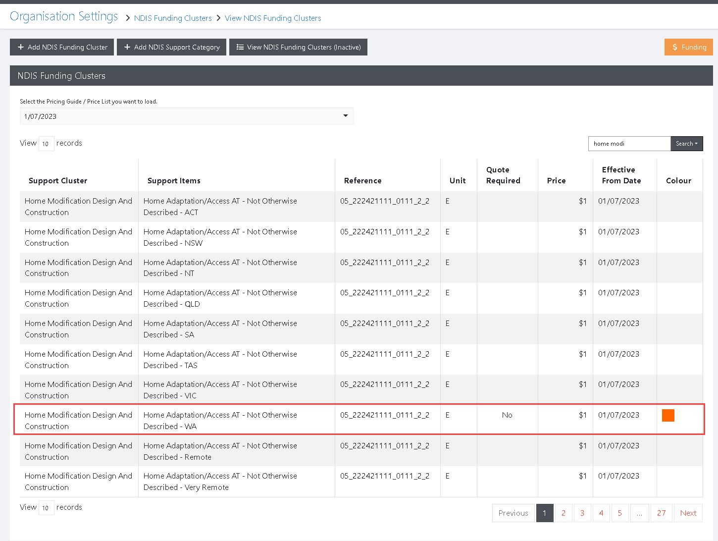Click the pagination ellipsis item

point(640,513)
